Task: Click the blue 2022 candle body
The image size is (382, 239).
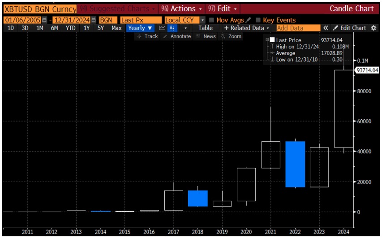Action: coord(295,164)
